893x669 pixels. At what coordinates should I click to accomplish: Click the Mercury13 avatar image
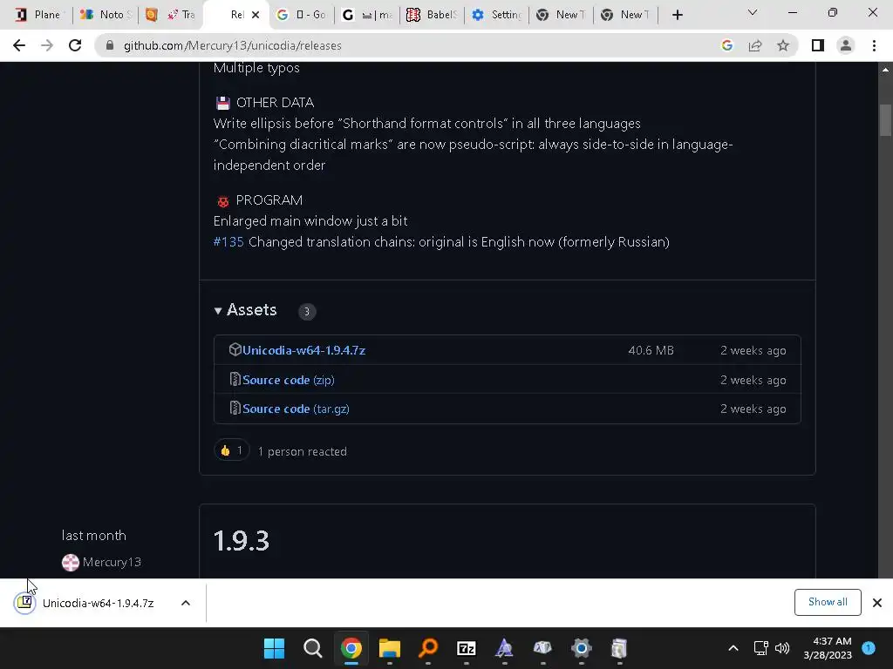coord(71,563)
